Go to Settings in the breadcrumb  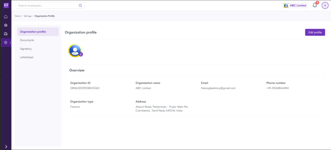click(x=27, y=16)
